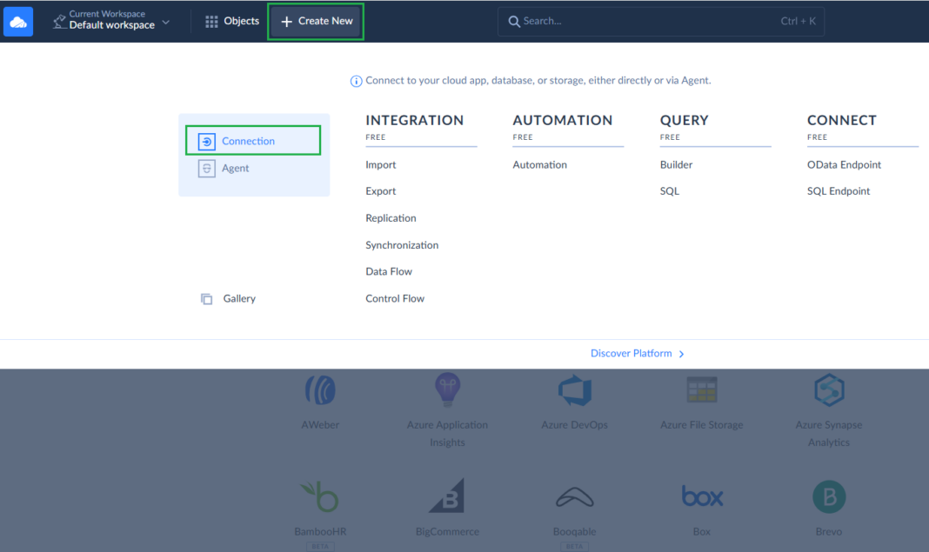Open the Objects menu
The image size is (929, 552).
click(231, 20)
